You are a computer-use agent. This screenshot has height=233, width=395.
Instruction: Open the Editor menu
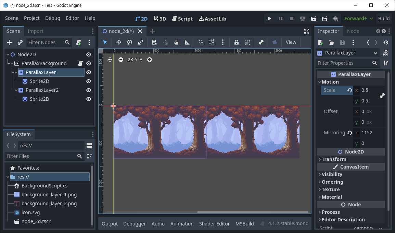(72, 18)
